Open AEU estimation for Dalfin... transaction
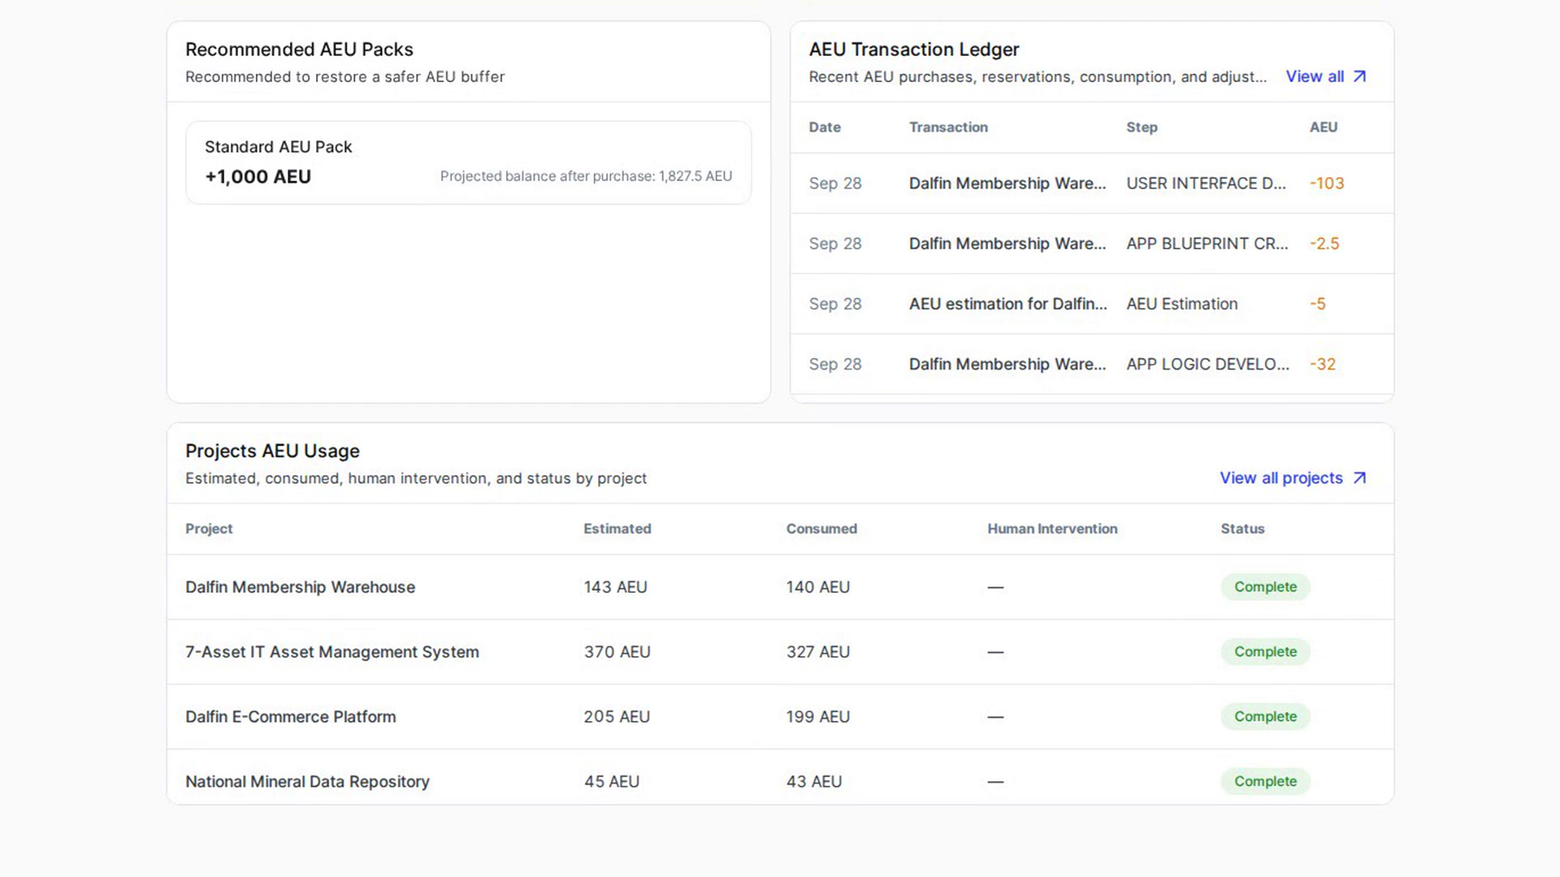The width and height of the screenshot is (1560, 877). point(1007,304)
